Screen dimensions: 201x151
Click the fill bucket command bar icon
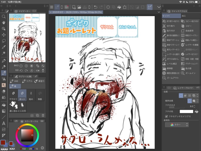click(x=119, y=7)
